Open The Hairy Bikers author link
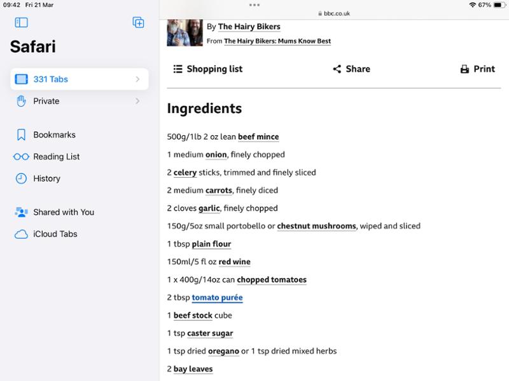 [249, 27]
